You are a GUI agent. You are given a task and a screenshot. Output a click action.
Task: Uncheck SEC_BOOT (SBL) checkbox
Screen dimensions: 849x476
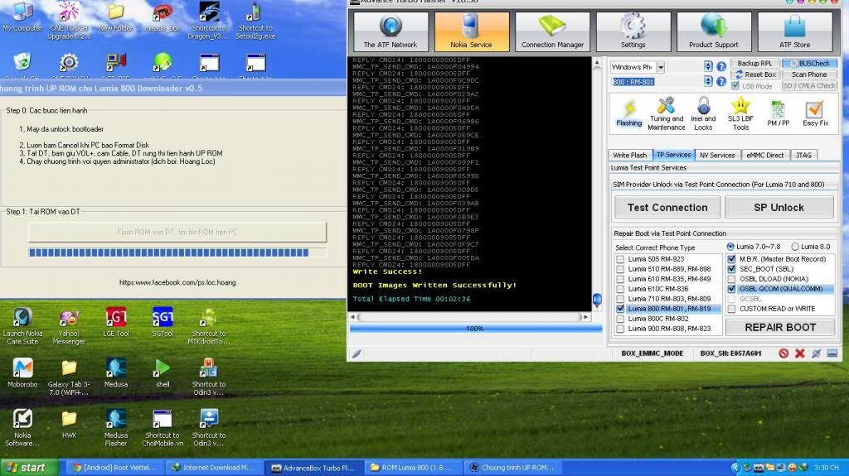(x=731, y=269)
